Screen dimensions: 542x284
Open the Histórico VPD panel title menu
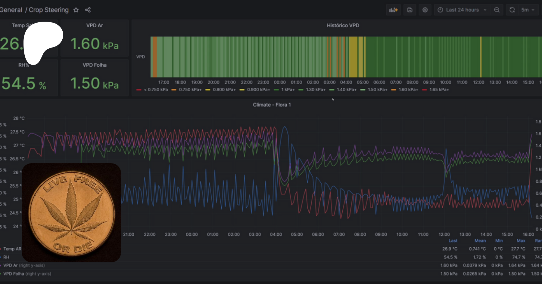coord(343,26)
